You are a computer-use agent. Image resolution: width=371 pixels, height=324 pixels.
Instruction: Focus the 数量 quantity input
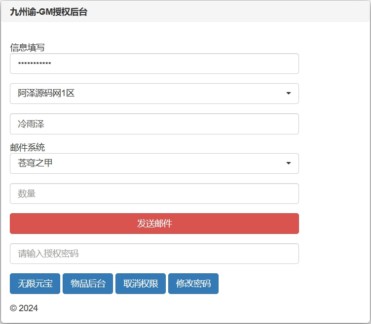154,194
